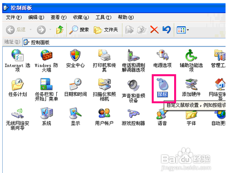Image resolution: width=230 pixels, height=173 pixels.
Task: Expand the forward history dropdown arrow
Action: click(x=50, y=30)
